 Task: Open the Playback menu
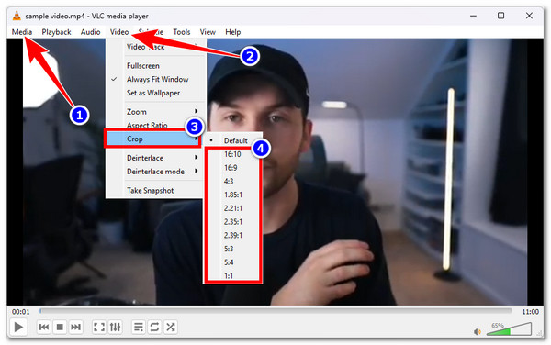(56, 32)
